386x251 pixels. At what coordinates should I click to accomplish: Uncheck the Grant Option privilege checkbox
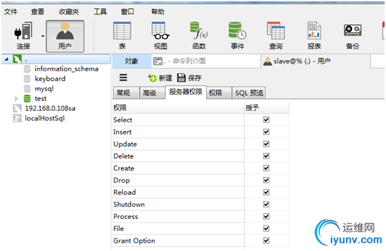(x=266, y=241)
